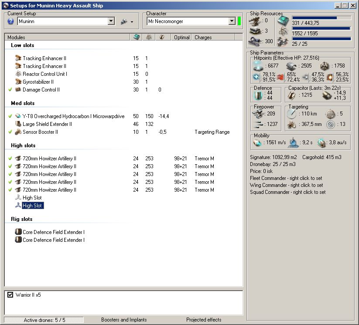Click the thermal resistance flame icon

tap(280, 77)
